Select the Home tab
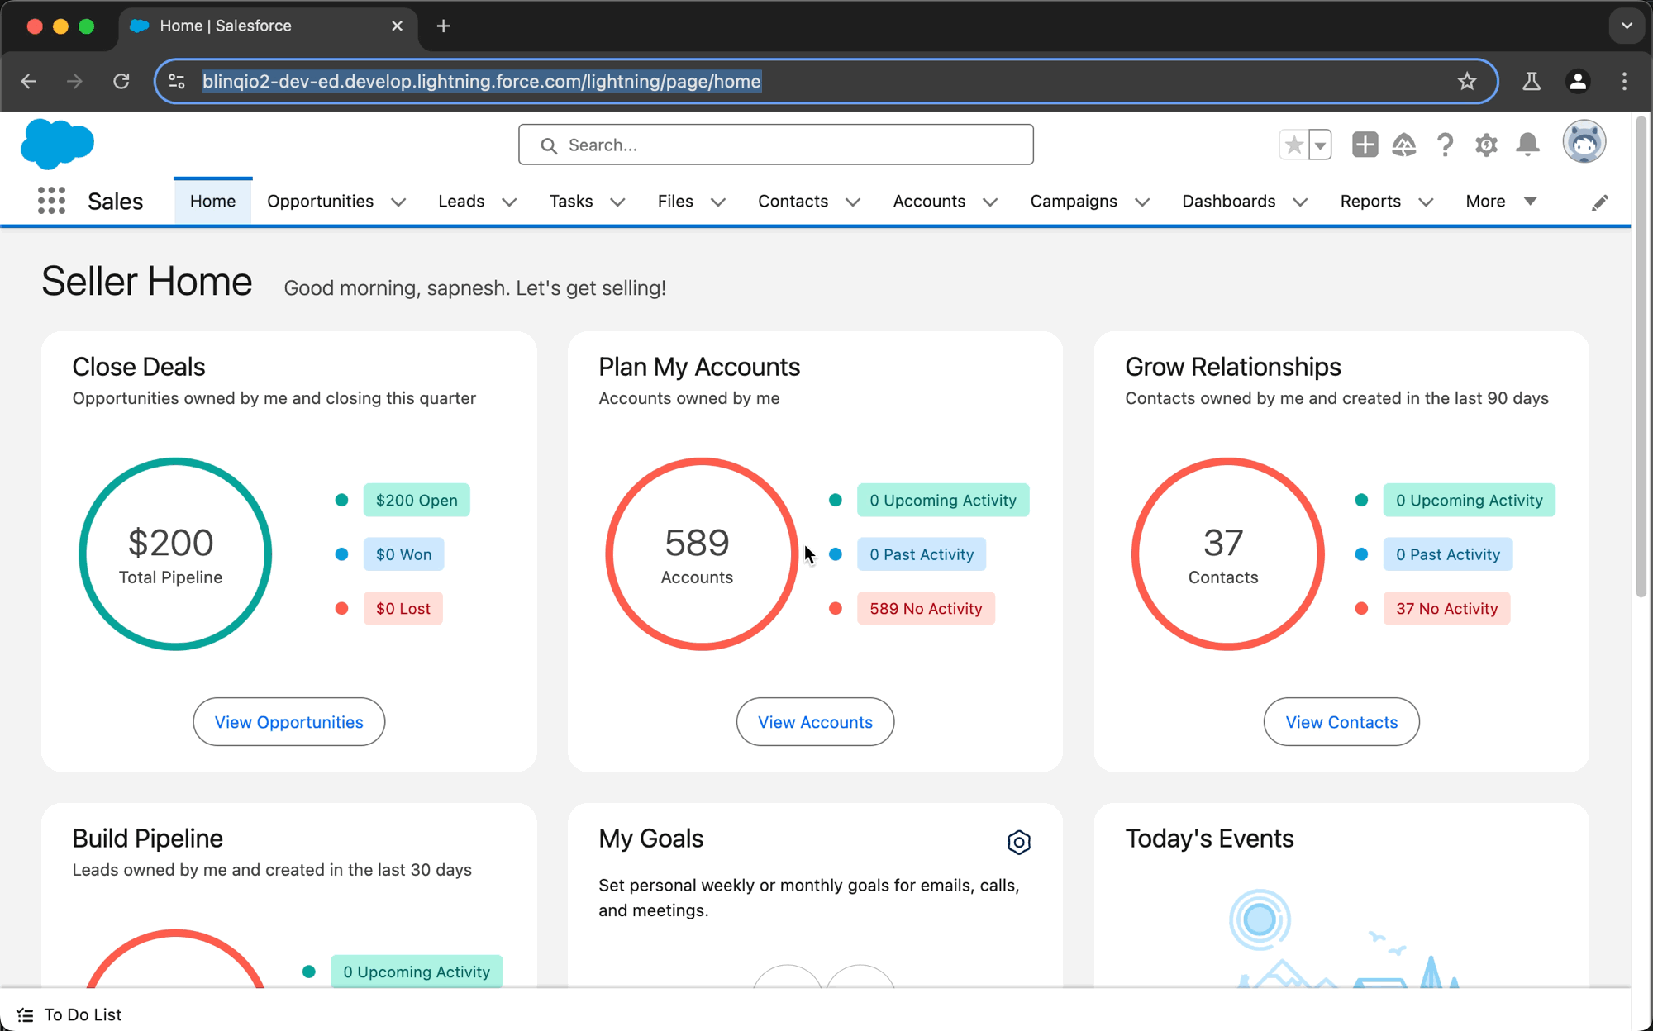The image size is (1653, 1031). [x=212, y=202]
